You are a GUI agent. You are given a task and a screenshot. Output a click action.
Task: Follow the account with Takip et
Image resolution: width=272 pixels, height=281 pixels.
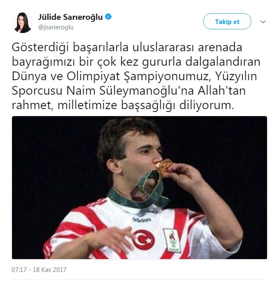[227, 21]
